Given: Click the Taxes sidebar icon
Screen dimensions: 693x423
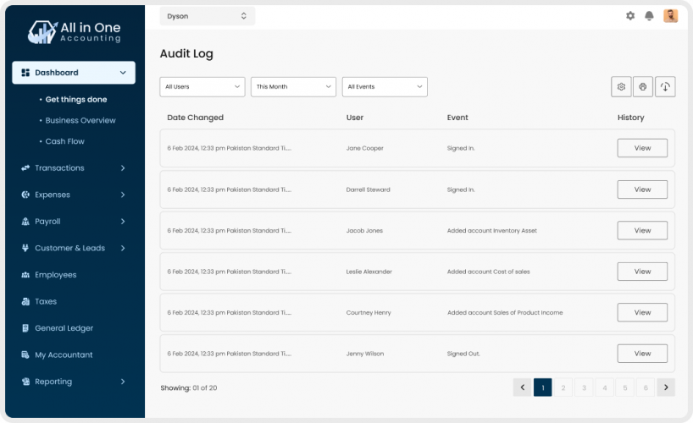Looking at the screenshot, I should tap(25, 301).
